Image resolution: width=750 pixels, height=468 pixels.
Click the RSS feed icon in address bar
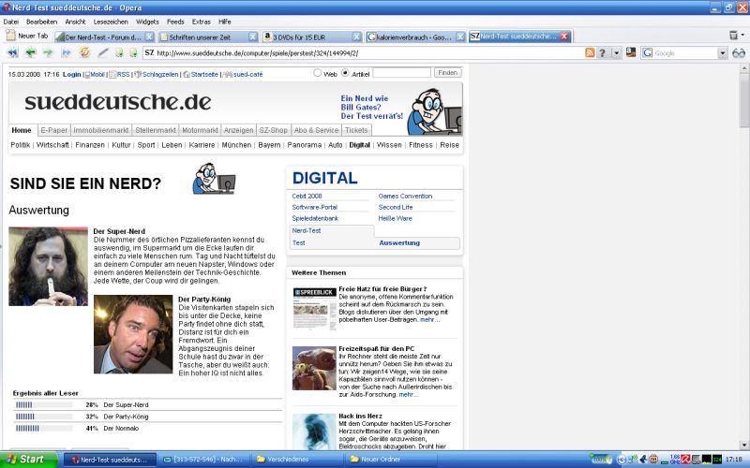click(590, 53)
